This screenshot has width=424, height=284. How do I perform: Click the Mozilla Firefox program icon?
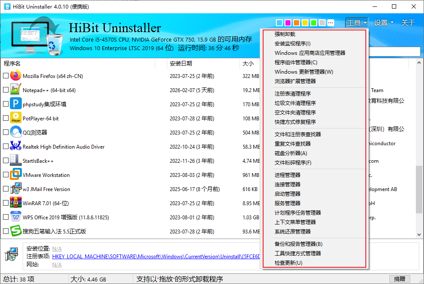tap(16, 76)
